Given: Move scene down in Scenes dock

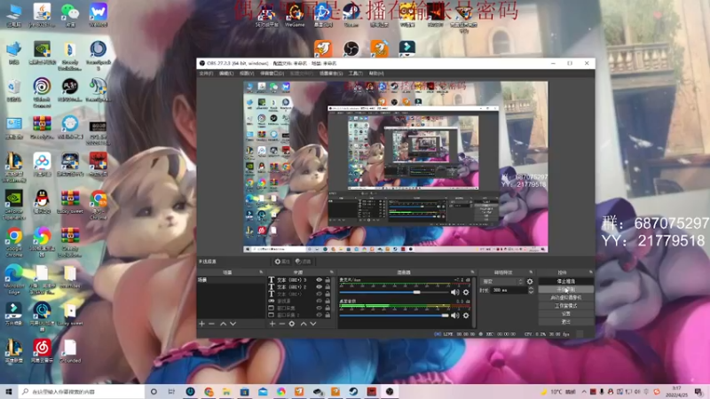Looking at the screenshot, I should (x=233, y=324).
